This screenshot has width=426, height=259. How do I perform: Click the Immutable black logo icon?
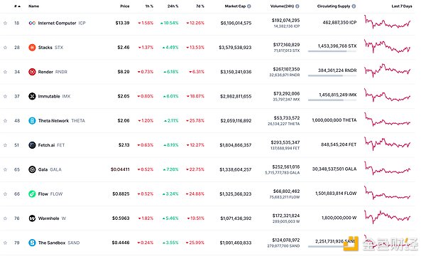[32, 96]
